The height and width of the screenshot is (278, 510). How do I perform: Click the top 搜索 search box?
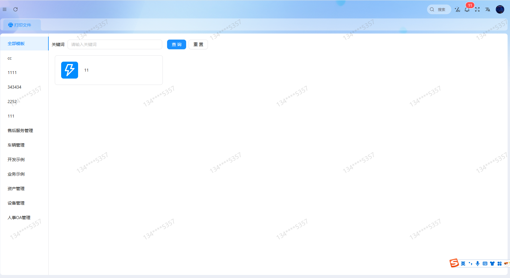coord(439,10)
